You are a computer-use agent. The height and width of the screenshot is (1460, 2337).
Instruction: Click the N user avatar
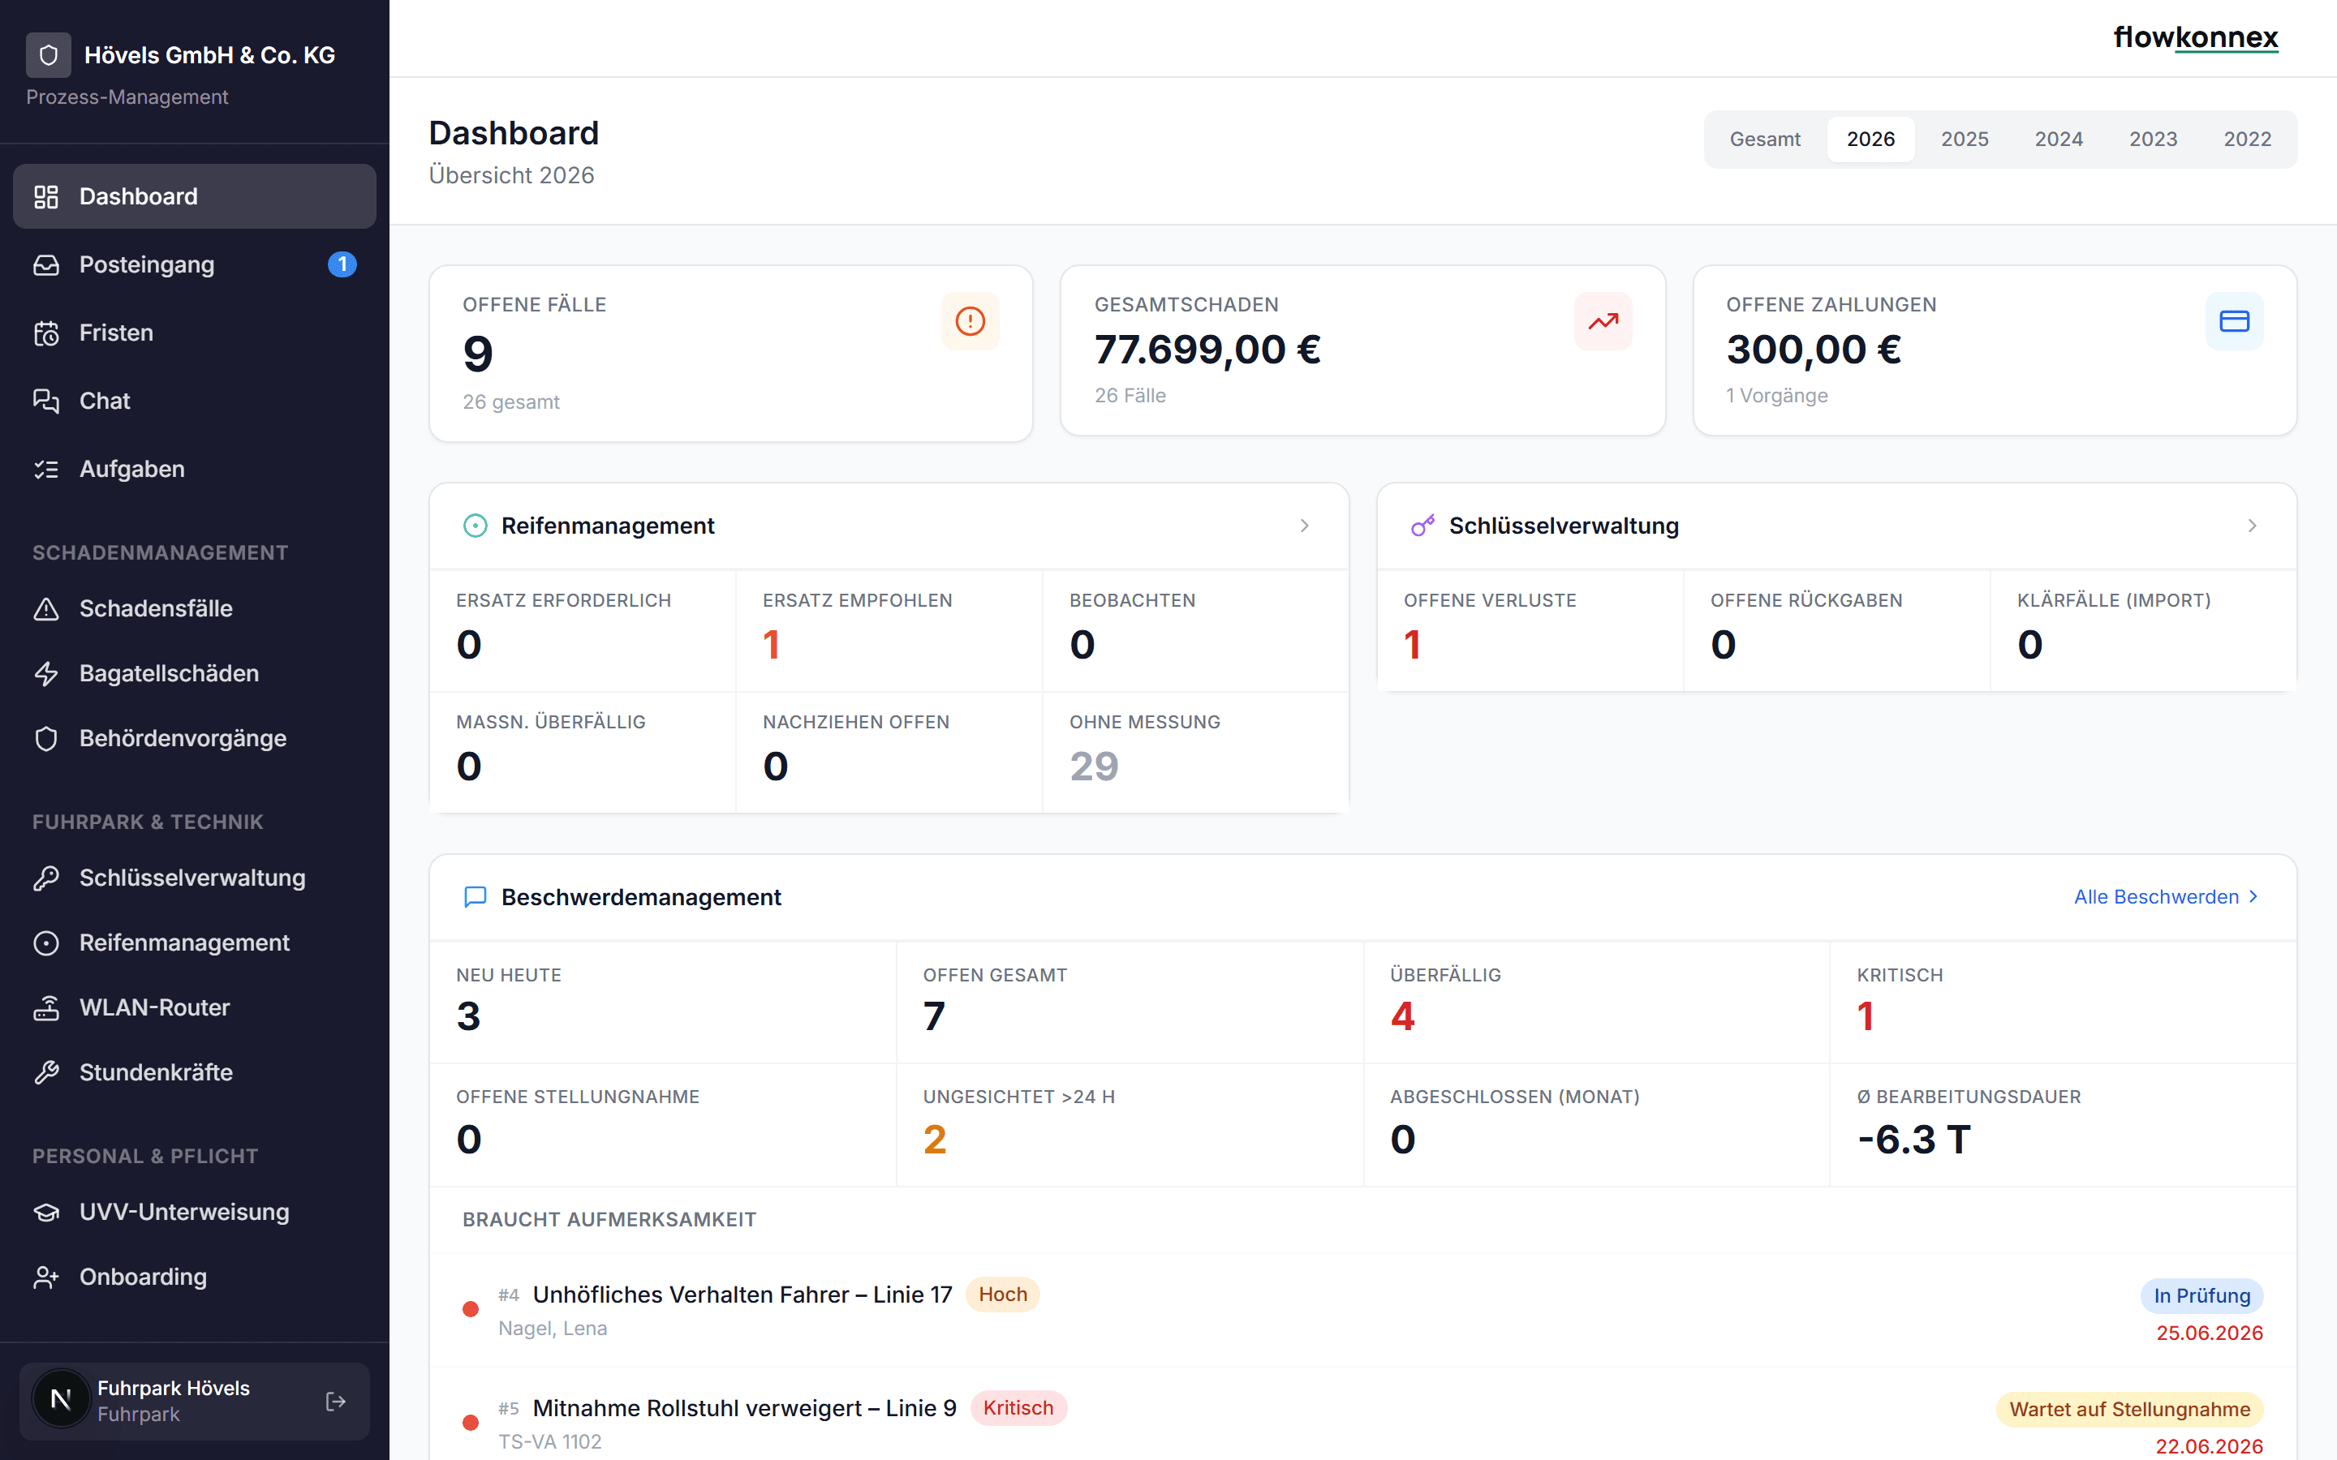click(61, 1399)
